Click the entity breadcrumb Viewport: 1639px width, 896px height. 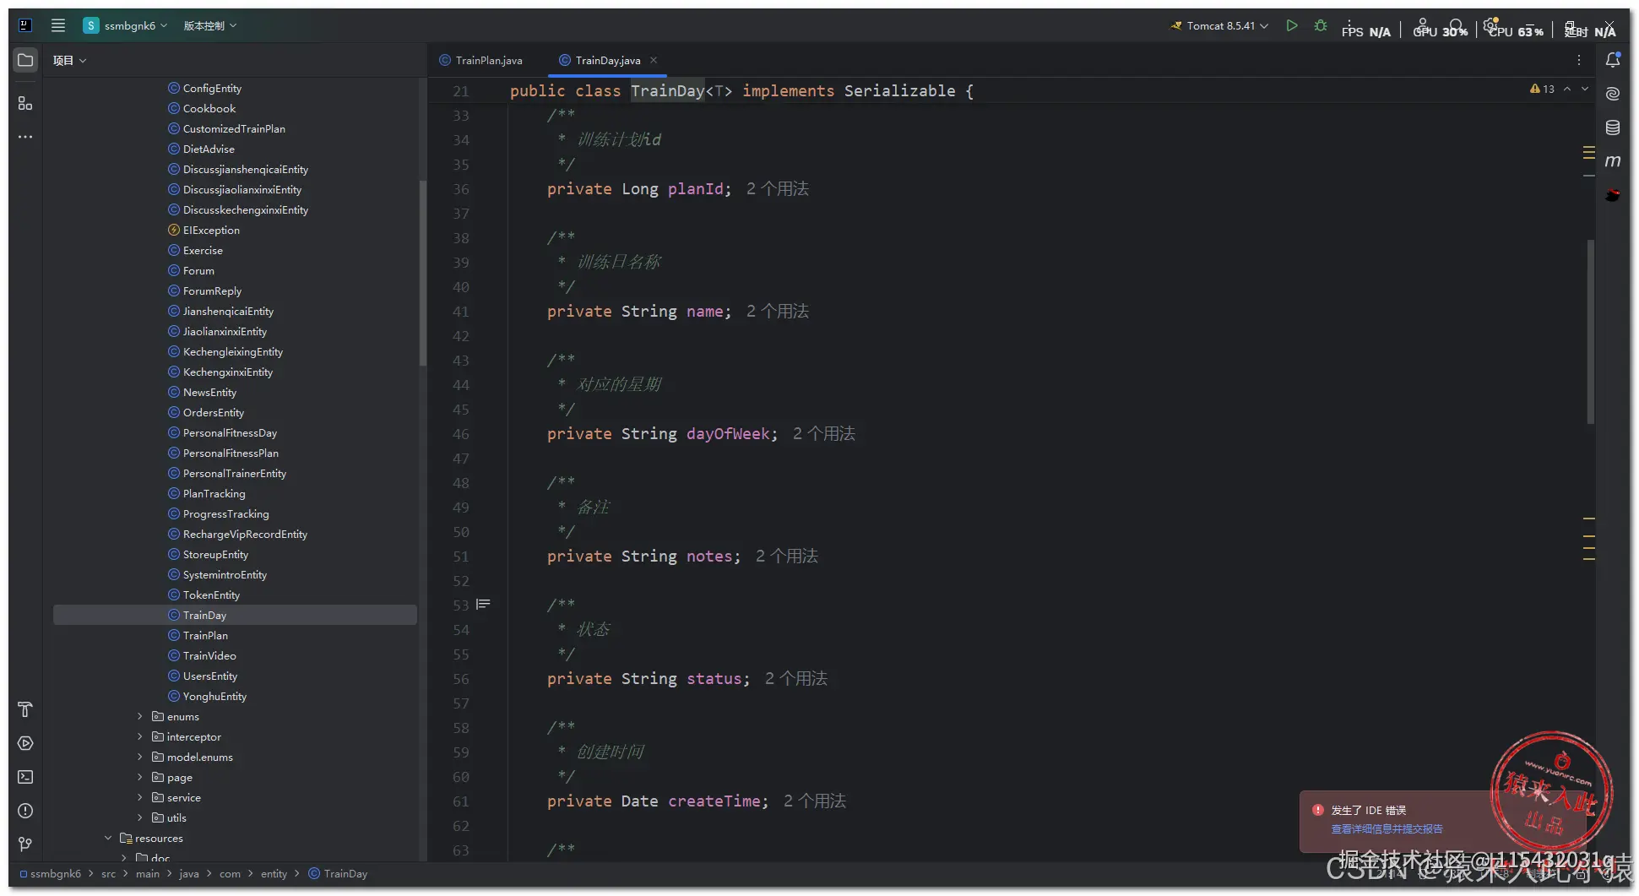click(x=274, y=873)
